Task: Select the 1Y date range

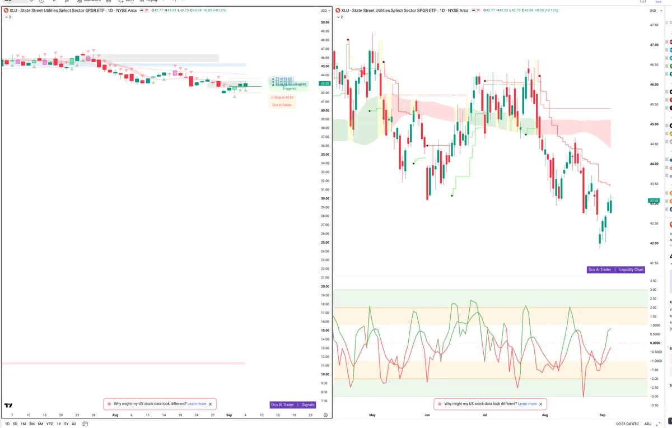Action: [x=59, y=424]
